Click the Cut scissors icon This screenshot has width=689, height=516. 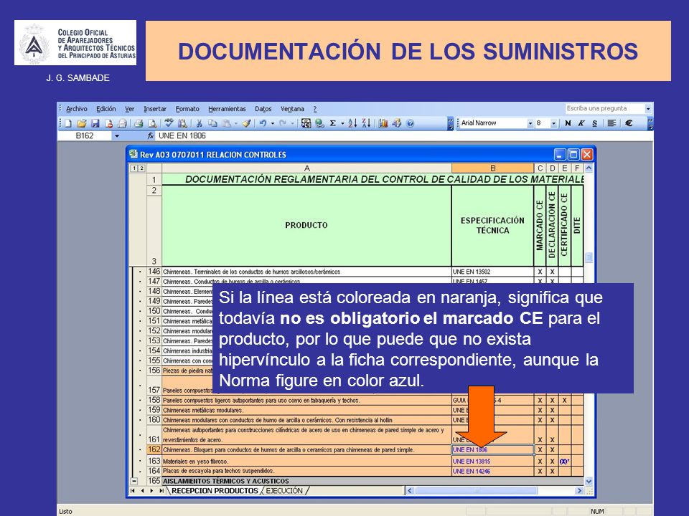[x=199, y=123]
